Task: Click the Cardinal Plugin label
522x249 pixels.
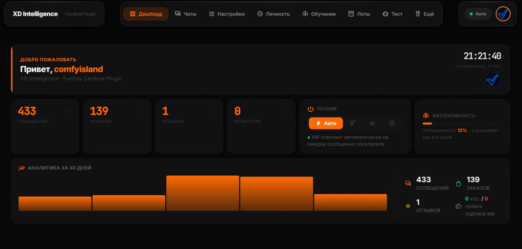Action: pyautogui.click(x=80, y=14)
